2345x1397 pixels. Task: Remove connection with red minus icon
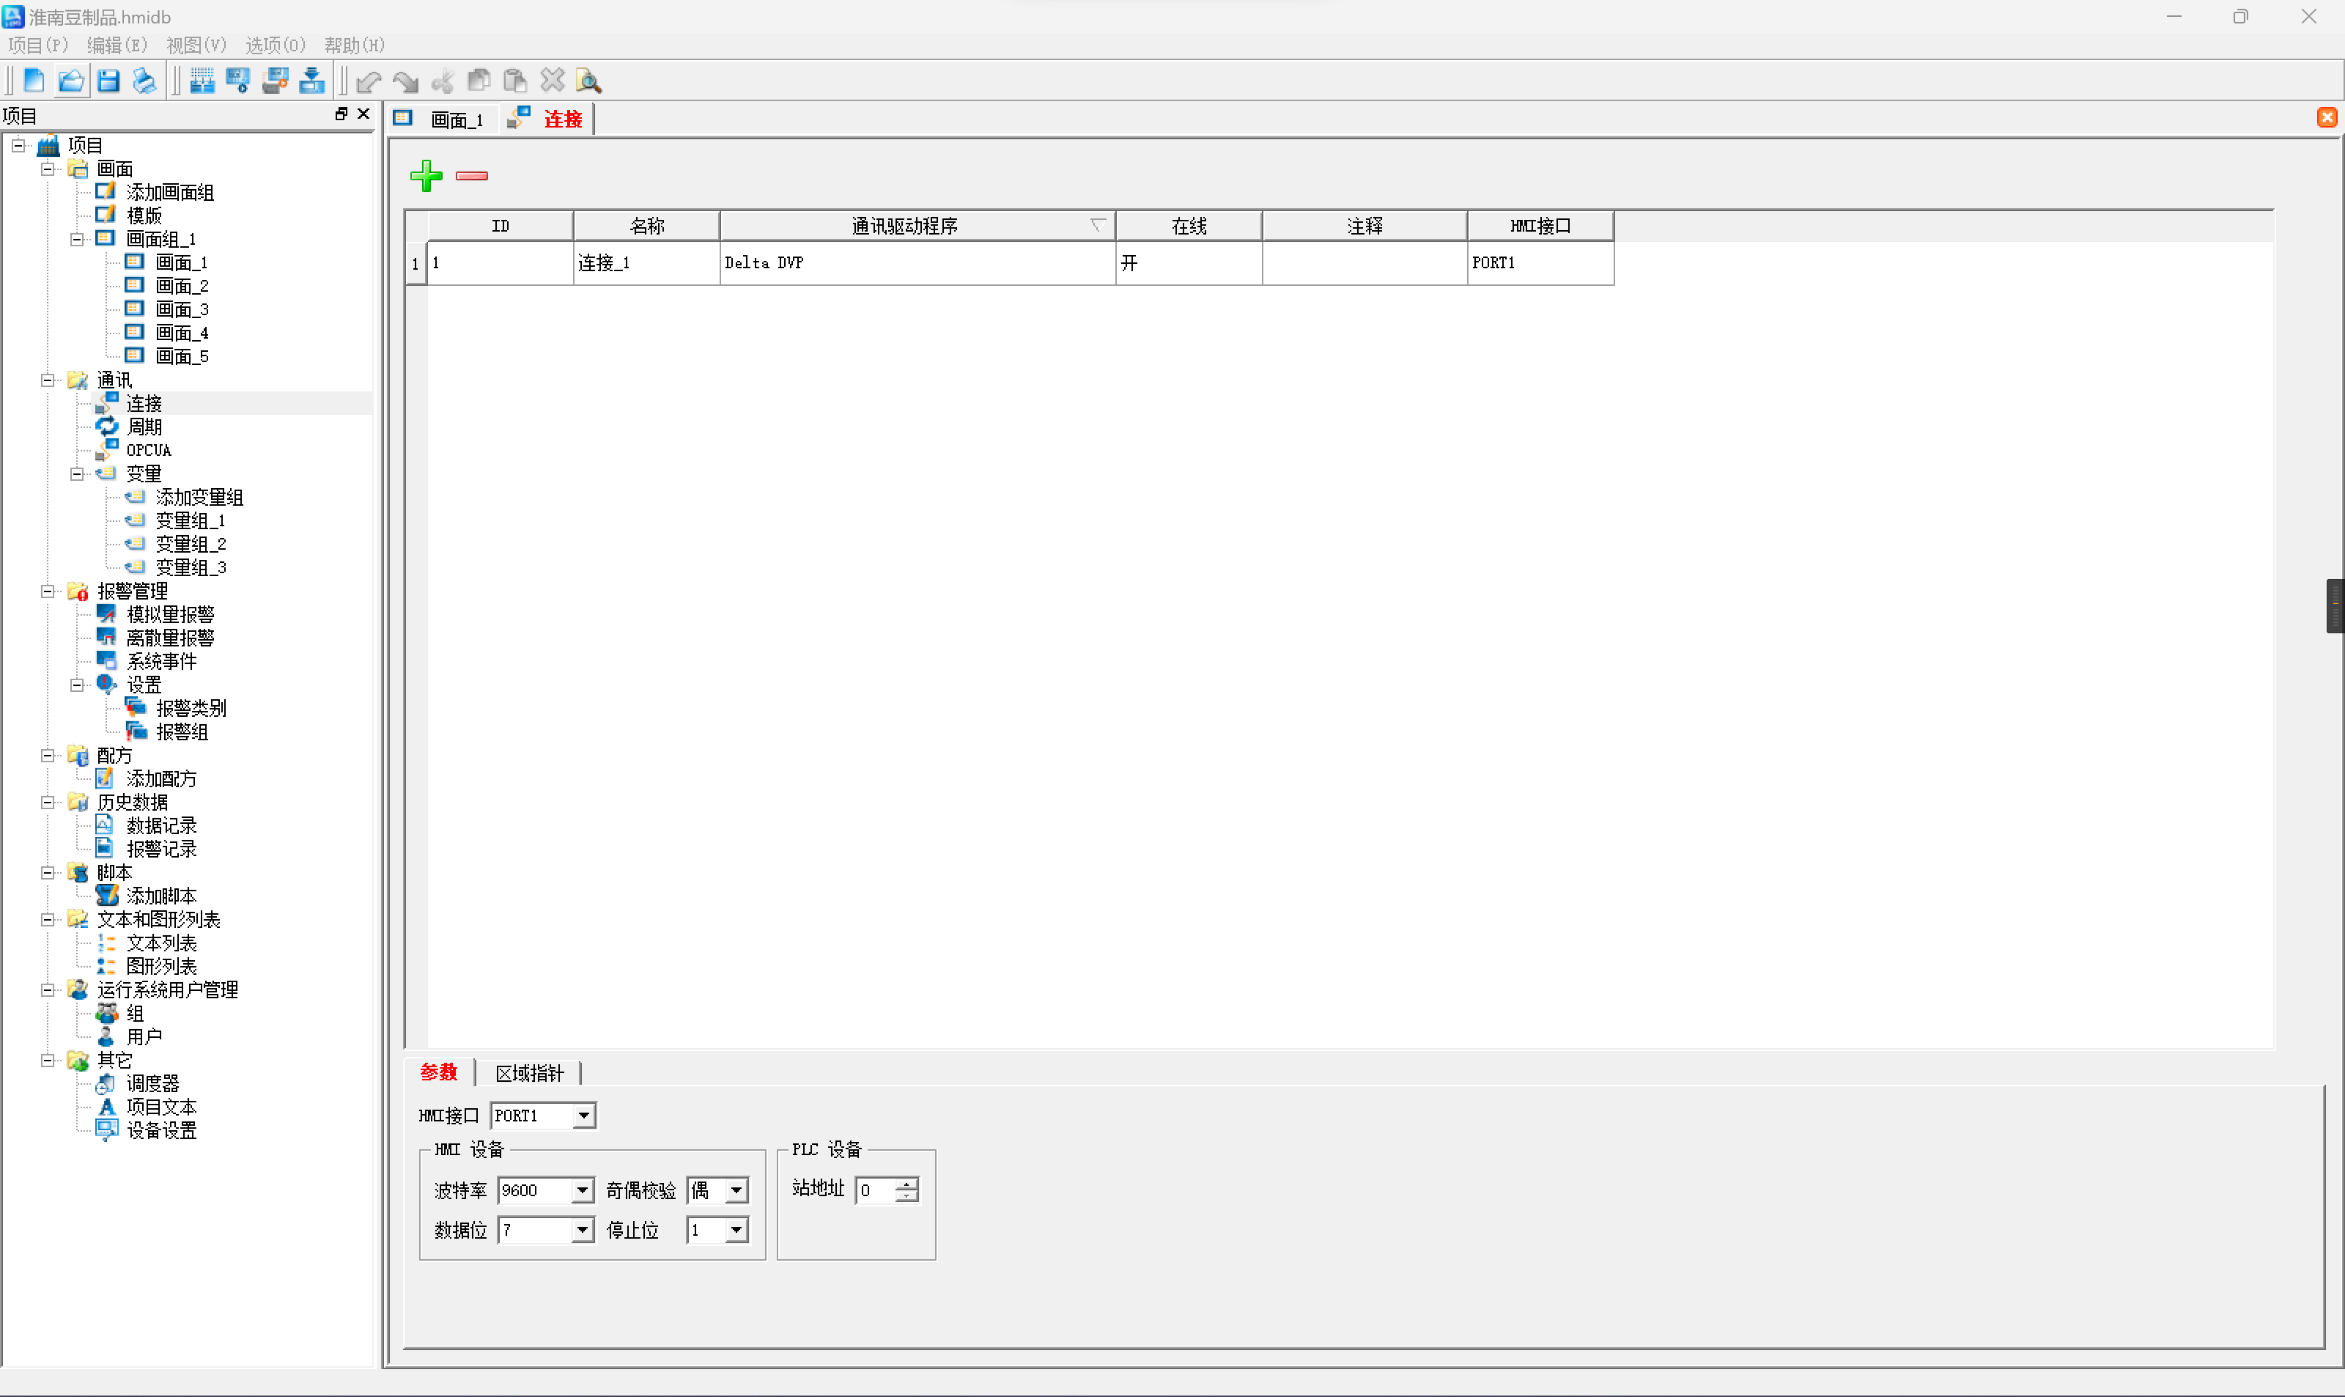point(471,175)
